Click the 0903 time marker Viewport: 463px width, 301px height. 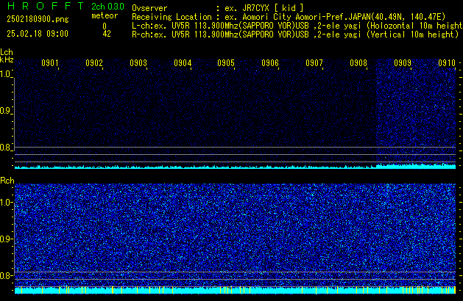coord(138,63)
